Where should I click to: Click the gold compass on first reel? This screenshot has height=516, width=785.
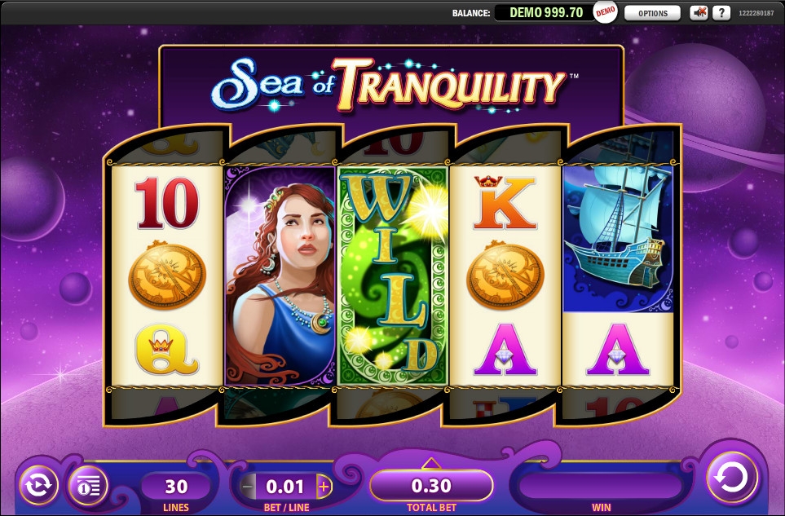click(167, 274)
